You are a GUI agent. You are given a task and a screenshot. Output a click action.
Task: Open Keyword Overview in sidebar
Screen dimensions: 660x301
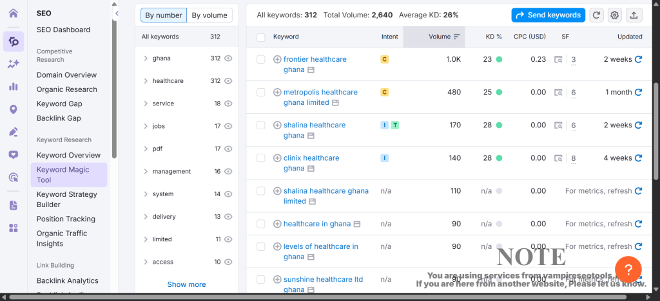68,156
